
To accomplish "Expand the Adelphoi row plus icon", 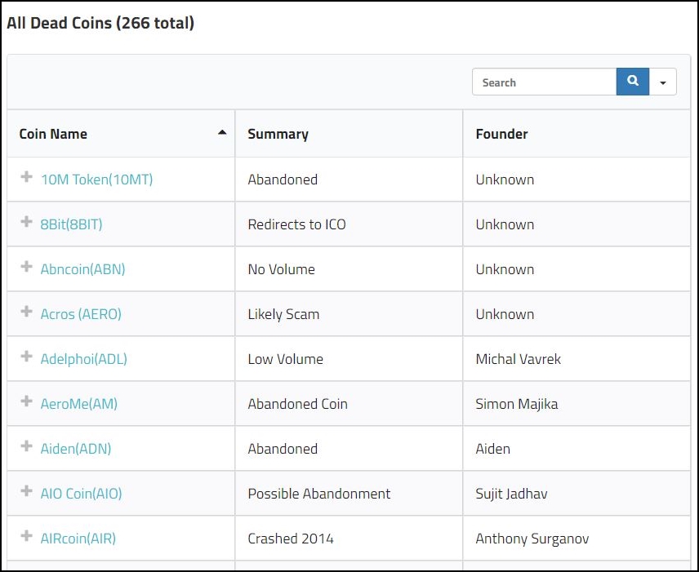I will (x=26, y=357).
